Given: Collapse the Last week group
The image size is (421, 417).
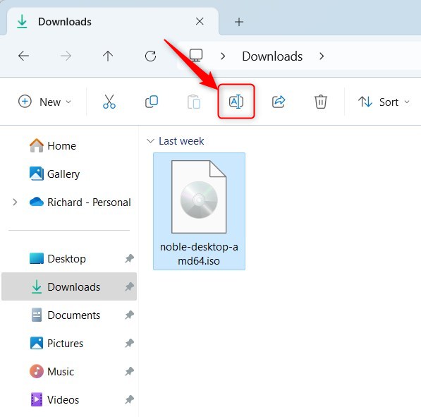Looking at the screenshot, I should 150,141.
